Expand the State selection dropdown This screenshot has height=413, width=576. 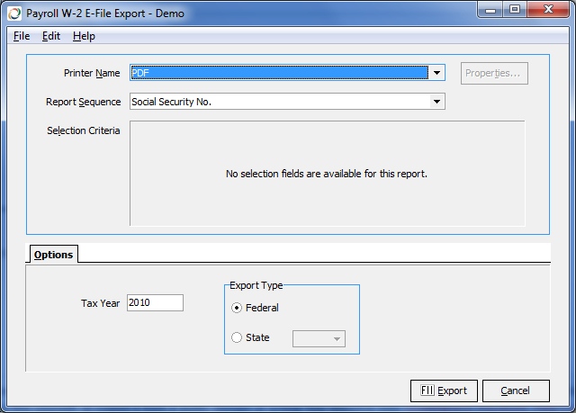pos(337,339)
